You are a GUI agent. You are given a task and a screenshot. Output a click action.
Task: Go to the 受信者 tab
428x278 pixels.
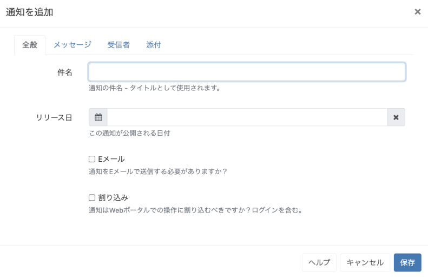pyautogui.click(x=118, y=45)
